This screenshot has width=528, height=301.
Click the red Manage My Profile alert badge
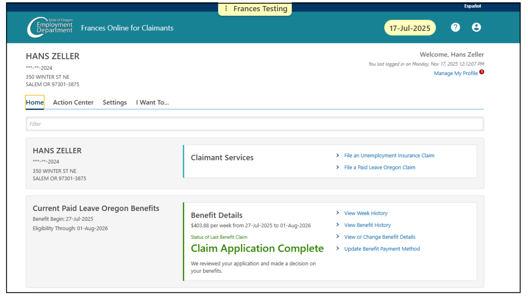(482, 72)
